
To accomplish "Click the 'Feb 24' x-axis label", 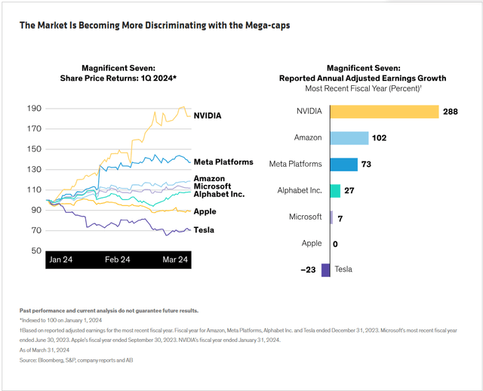I will tap(118, 260).
